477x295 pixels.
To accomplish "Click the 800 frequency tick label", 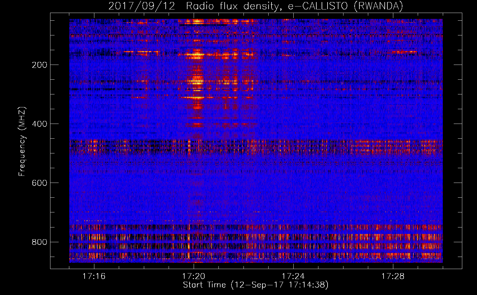I will [39, 242].
